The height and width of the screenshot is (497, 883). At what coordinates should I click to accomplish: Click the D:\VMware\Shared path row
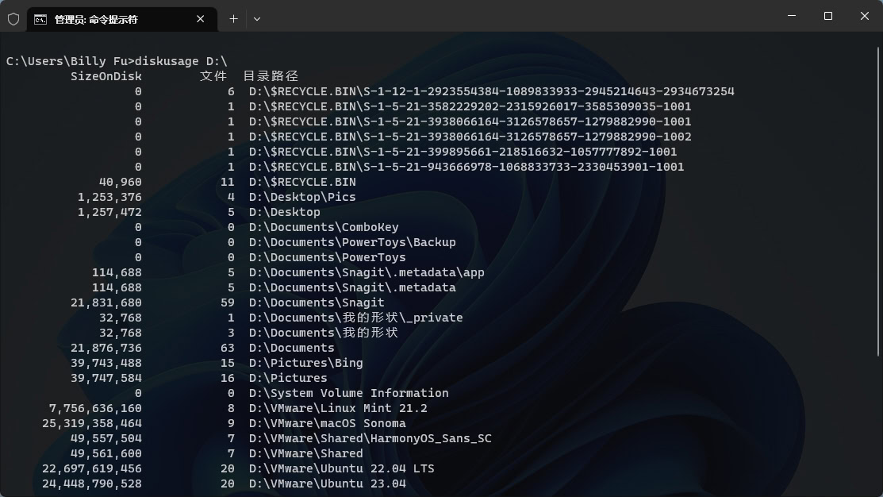click(305, 453)
